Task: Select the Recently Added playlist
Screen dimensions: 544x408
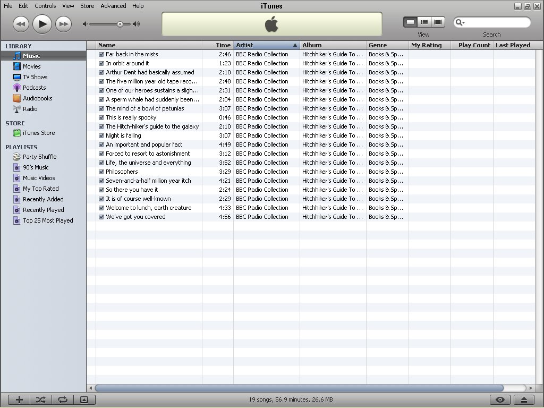Action: click(44, 199)
